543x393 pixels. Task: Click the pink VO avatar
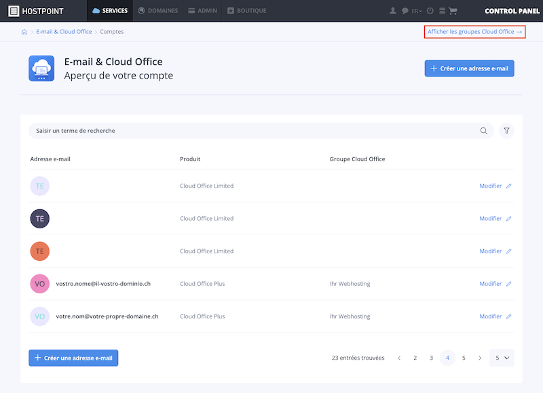pyautogui.click(x=40, y=284)
